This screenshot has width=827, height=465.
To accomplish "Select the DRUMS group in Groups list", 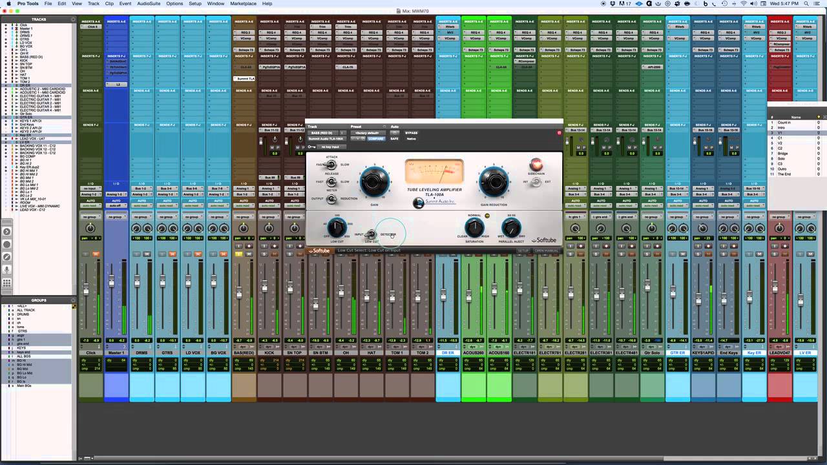I will 23,315.
